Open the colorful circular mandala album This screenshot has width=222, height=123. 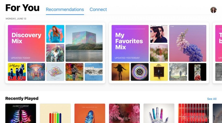(140, 72)
